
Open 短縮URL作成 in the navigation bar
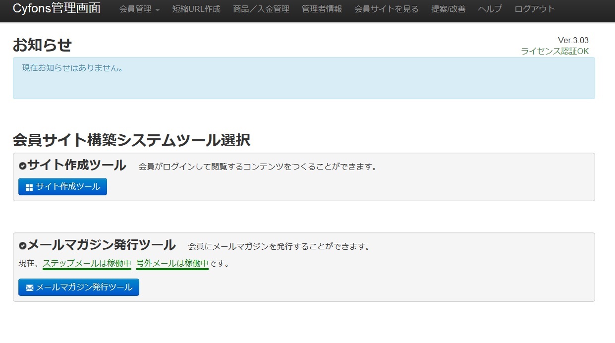(x=196, y=9)
